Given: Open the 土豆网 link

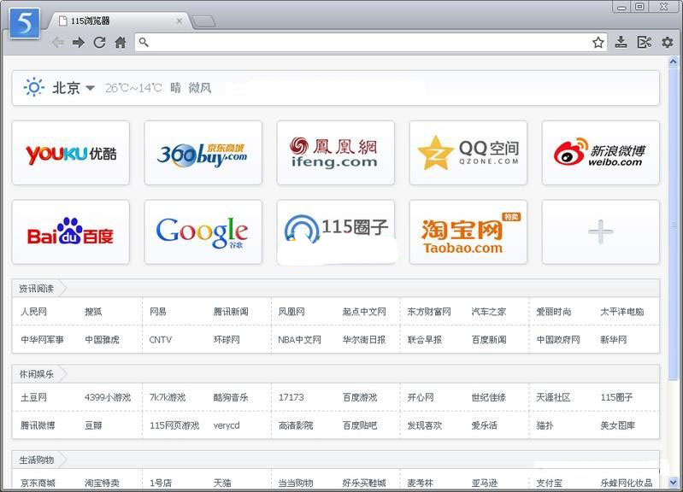Looking at the screenshot, I should click(33, 397).
